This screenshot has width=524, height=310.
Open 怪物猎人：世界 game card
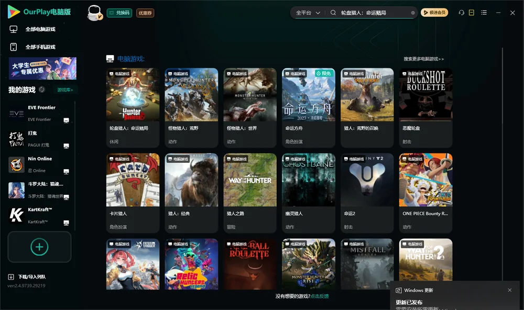click(x=250, y=107)
